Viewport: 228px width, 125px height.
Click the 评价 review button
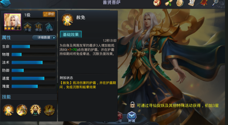click(x=49, y=14)
